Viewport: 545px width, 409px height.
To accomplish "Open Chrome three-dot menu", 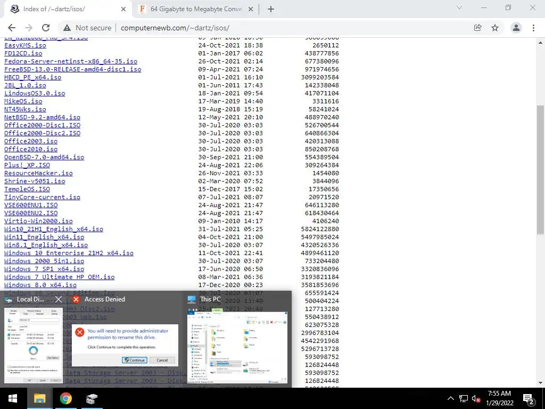I will tap(533, 28).
